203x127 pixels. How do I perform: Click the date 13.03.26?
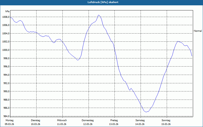pos(114,124)
